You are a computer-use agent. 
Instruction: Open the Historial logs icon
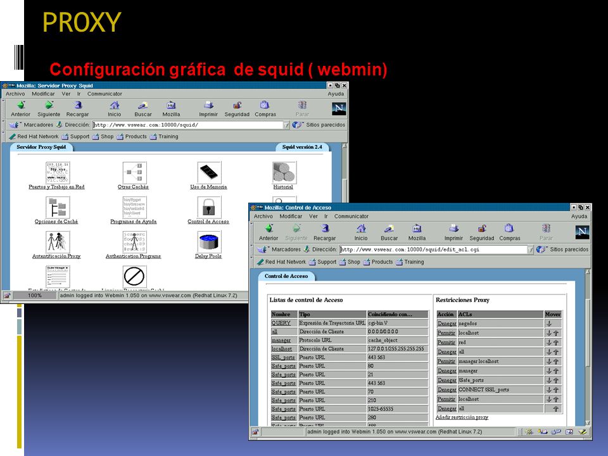(284, 172)
